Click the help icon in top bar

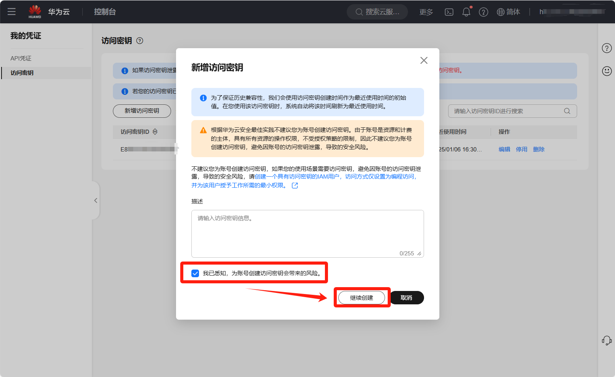tap(483, 12)
